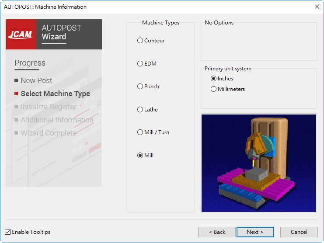Select Lathe as the machine type
Image resolution: width=324 pixels, height=243 pixels.
pyautogui.click(x=140, y=110)
